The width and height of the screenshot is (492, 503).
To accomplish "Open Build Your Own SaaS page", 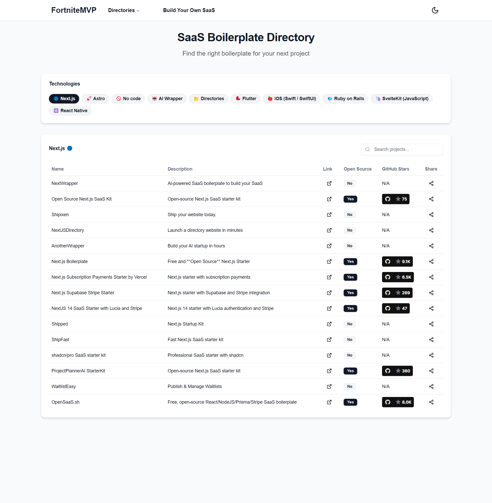I will [x=189, y=10].
